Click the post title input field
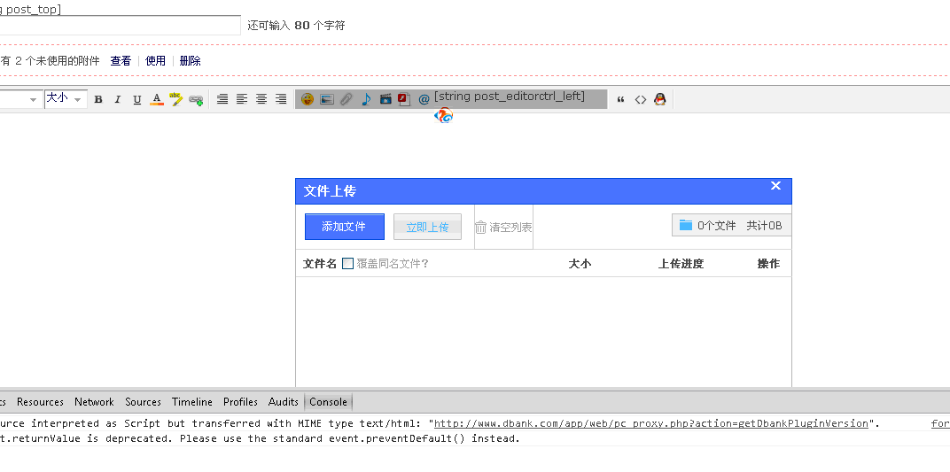The height and width of the screenshot is (472, 950). click(x=120, y=26)
